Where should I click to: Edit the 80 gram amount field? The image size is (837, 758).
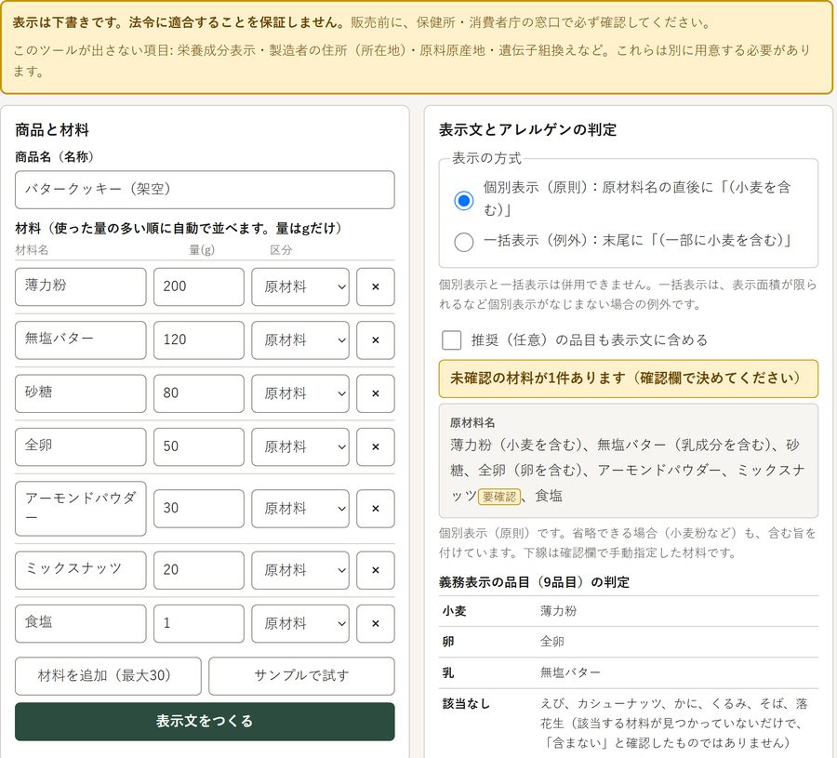(x=199, y=393)
